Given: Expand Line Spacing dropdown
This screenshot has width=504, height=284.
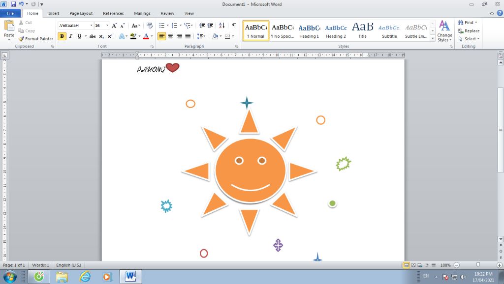Looking at the screenshot, I should point(204,36).
